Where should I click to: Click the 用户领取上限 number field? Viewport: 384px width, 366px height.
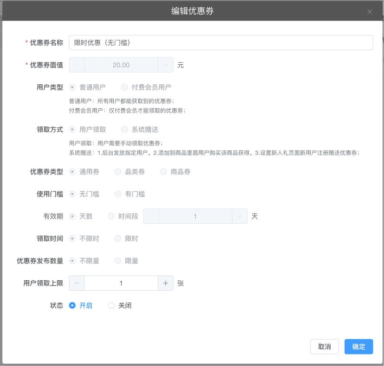coord(121,283)
